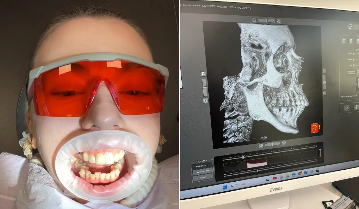359x209 pixels.
Task: Click upper tilt rotation icon left of skull
Action: pyautogui.click(x=203, y=74)
